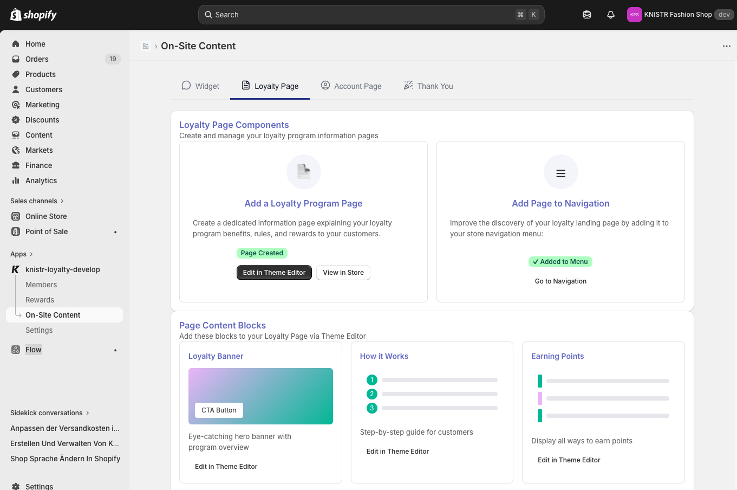Click the Discounts badge icon
Image resolution: width=737 pixels, height=490 pixels.
tap(16, 120)
